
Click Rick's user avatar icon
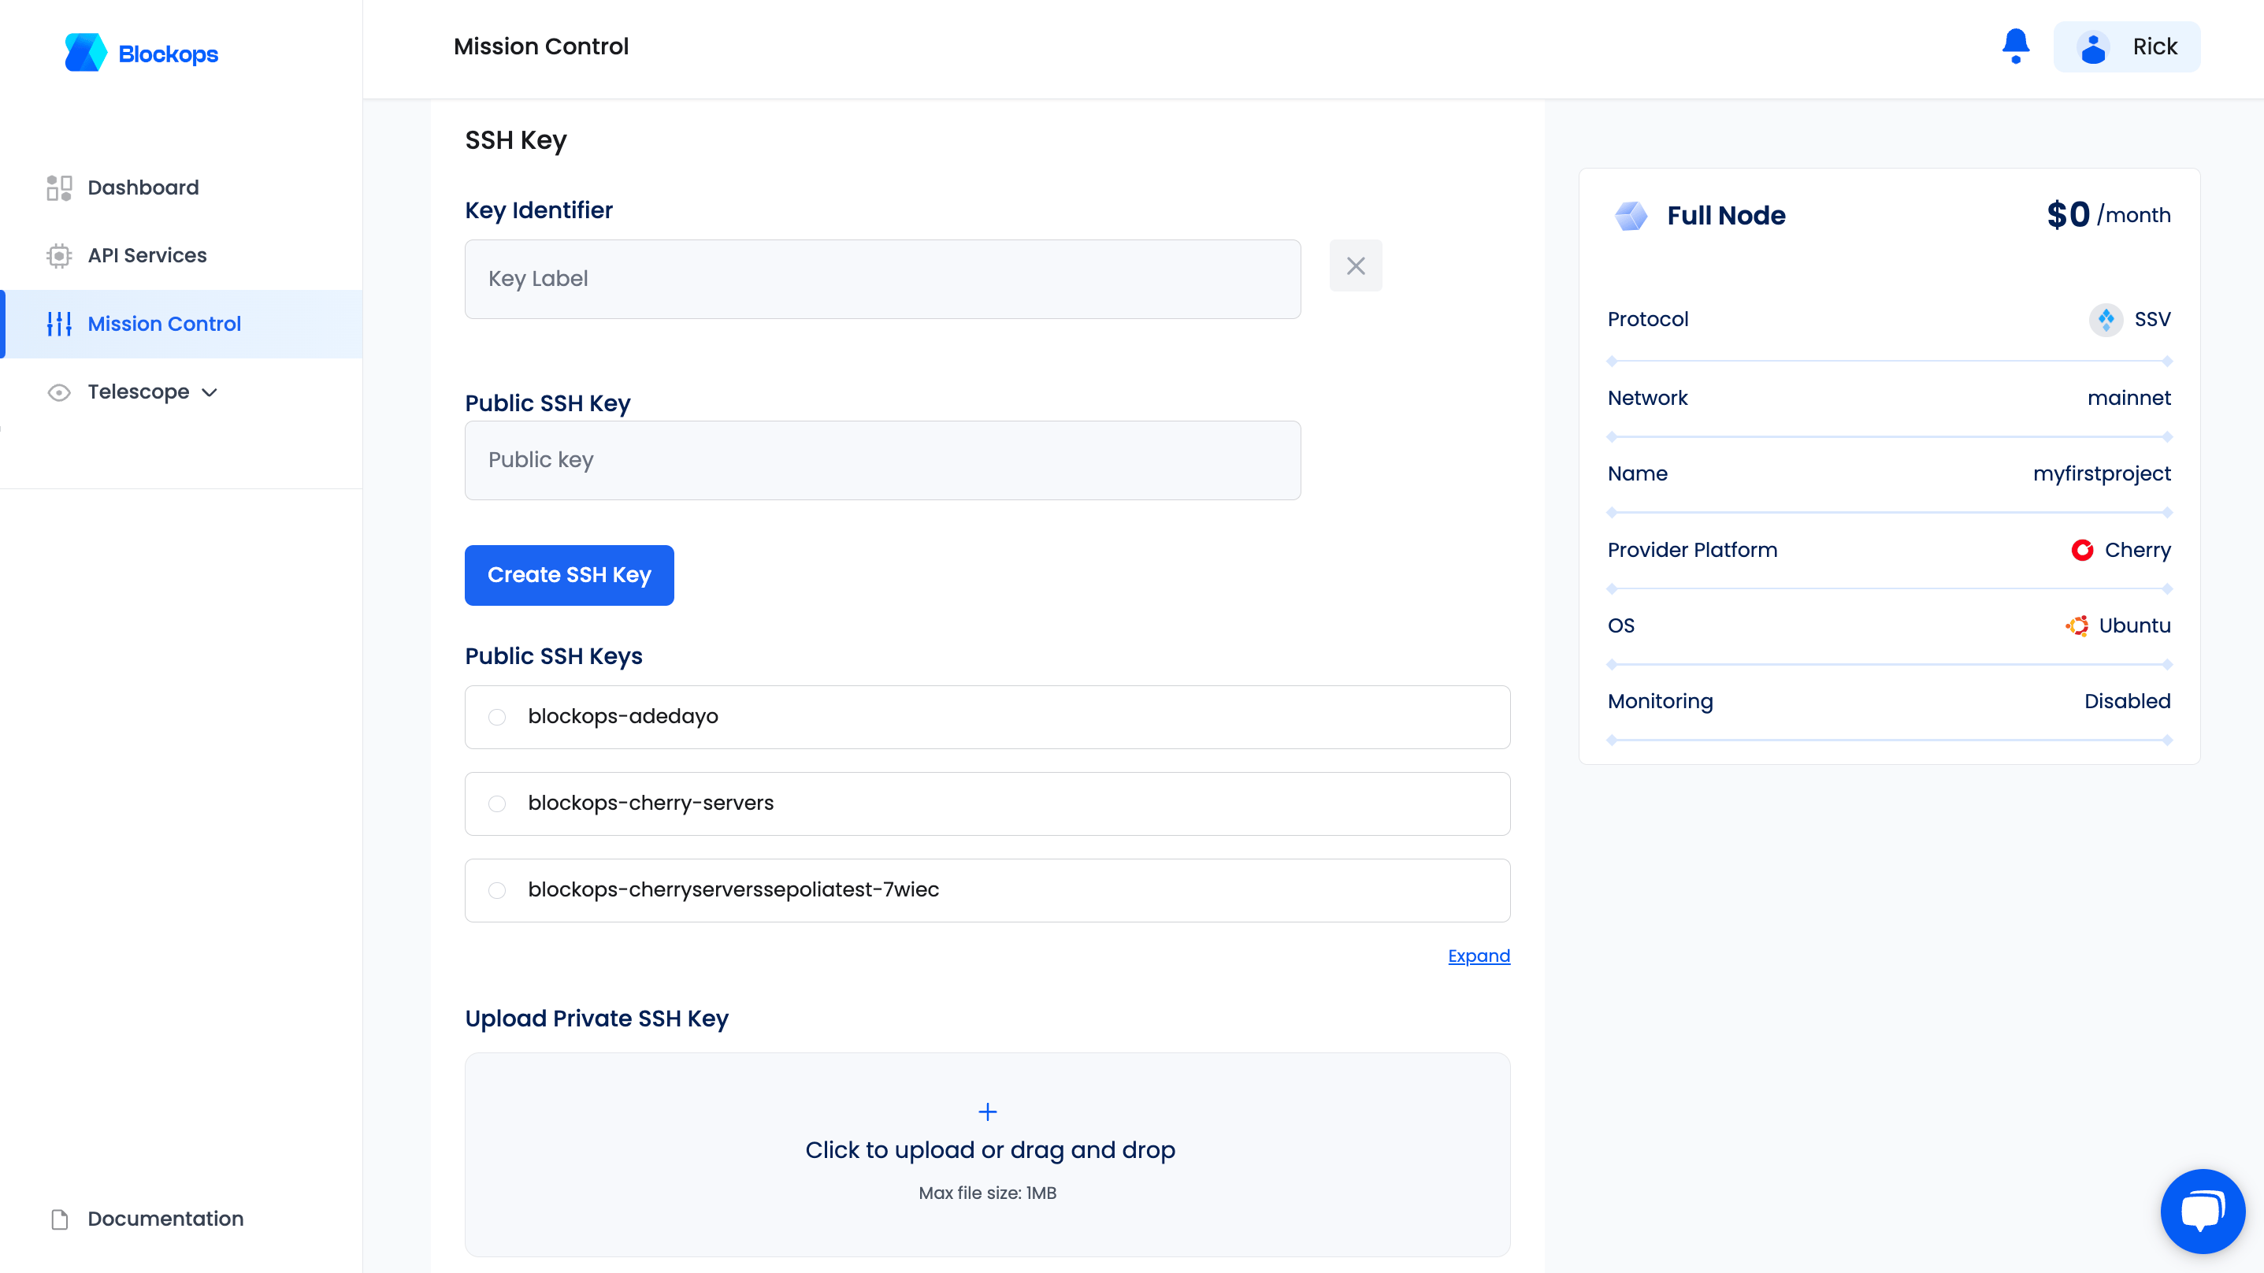point(2094,47)
